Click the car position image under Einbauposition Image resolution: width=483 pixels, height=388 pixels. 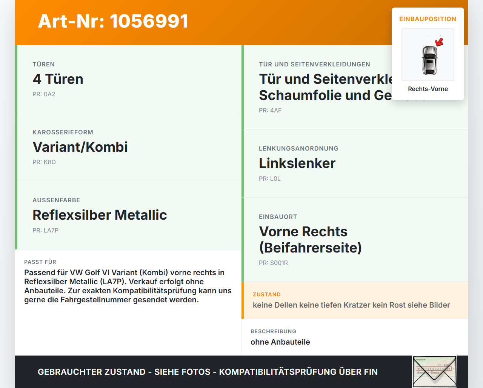[x=428, y=55]
